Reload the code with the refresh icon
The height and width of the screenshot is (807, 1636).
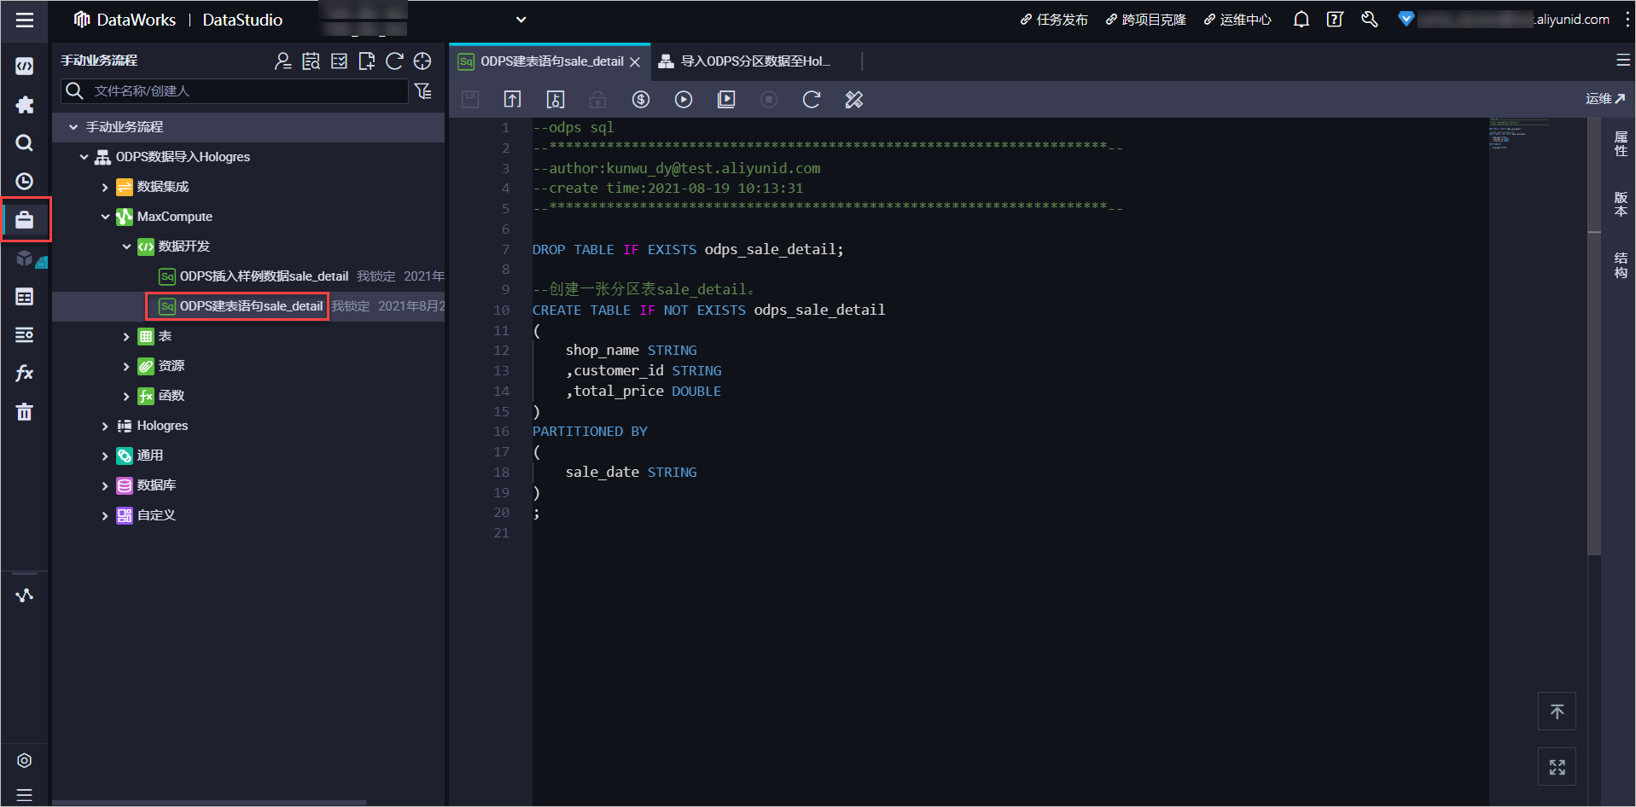tap(812, 100)
